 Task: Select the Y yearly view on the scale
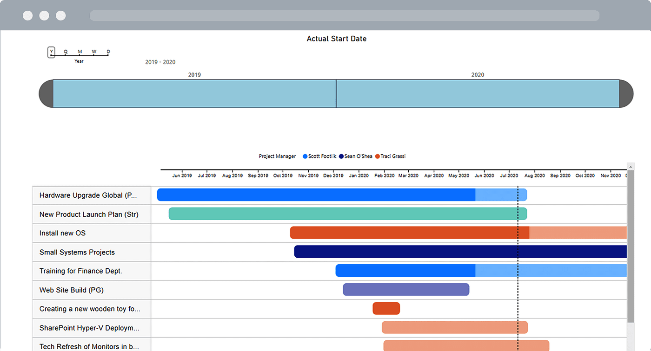click(x=51, y=52)
